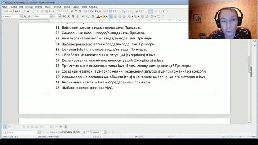This screenshot has width=258, height=145.
Task: Click the next element down arrow
Action: tap(113, 132)
